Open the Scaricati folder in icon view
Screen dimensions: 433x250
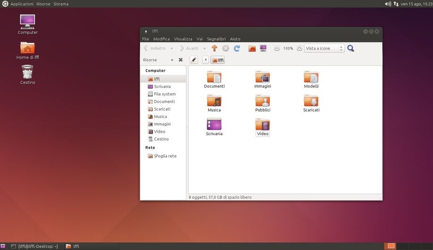311,101
